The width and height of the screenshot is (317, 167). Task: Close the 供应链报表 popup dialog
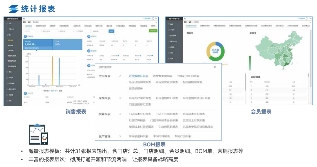click(x=215, y=67)
